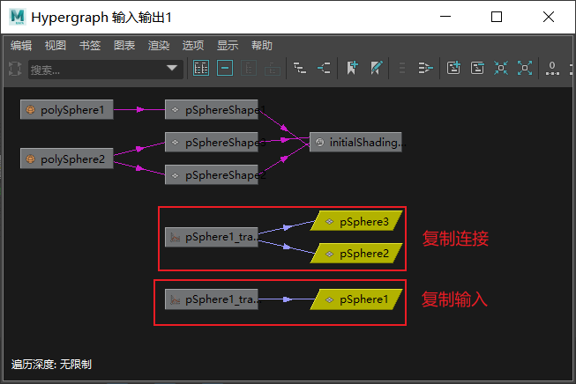576x384 pixels.
Task: Open the 选项 menu
Action: click(x=193, y=46)
